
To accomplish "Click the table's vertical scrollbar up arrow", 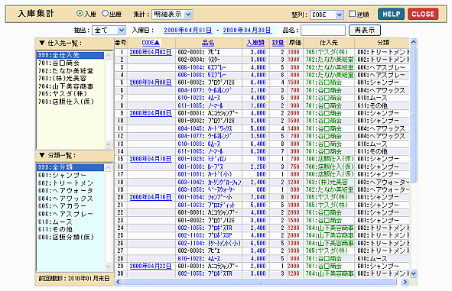I will (413, 42).
